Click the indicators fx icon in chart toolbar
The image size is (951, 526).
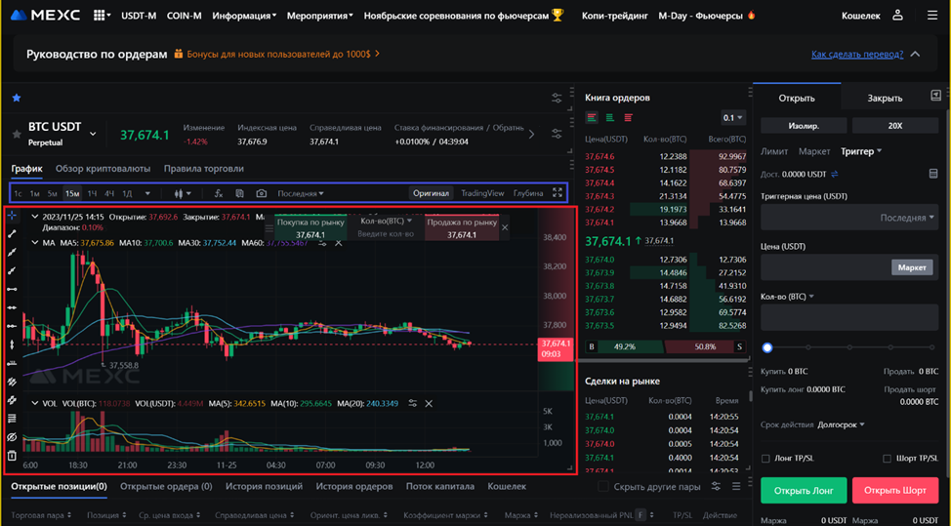tap(219, 193)
